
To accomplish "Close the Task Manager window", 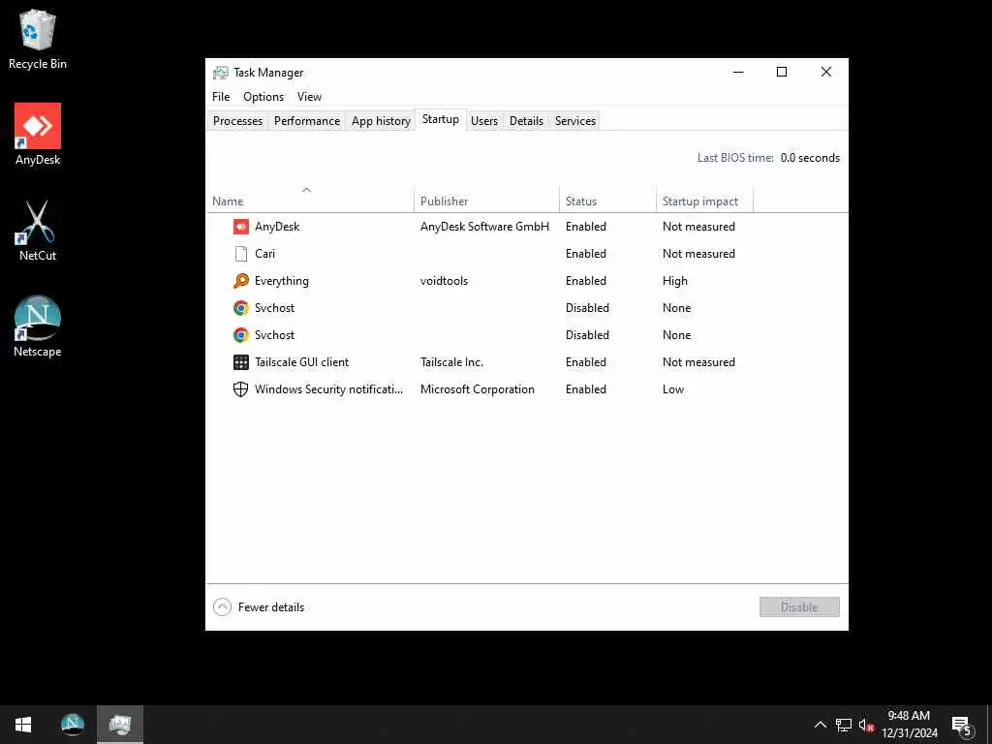I will point(826,72).
